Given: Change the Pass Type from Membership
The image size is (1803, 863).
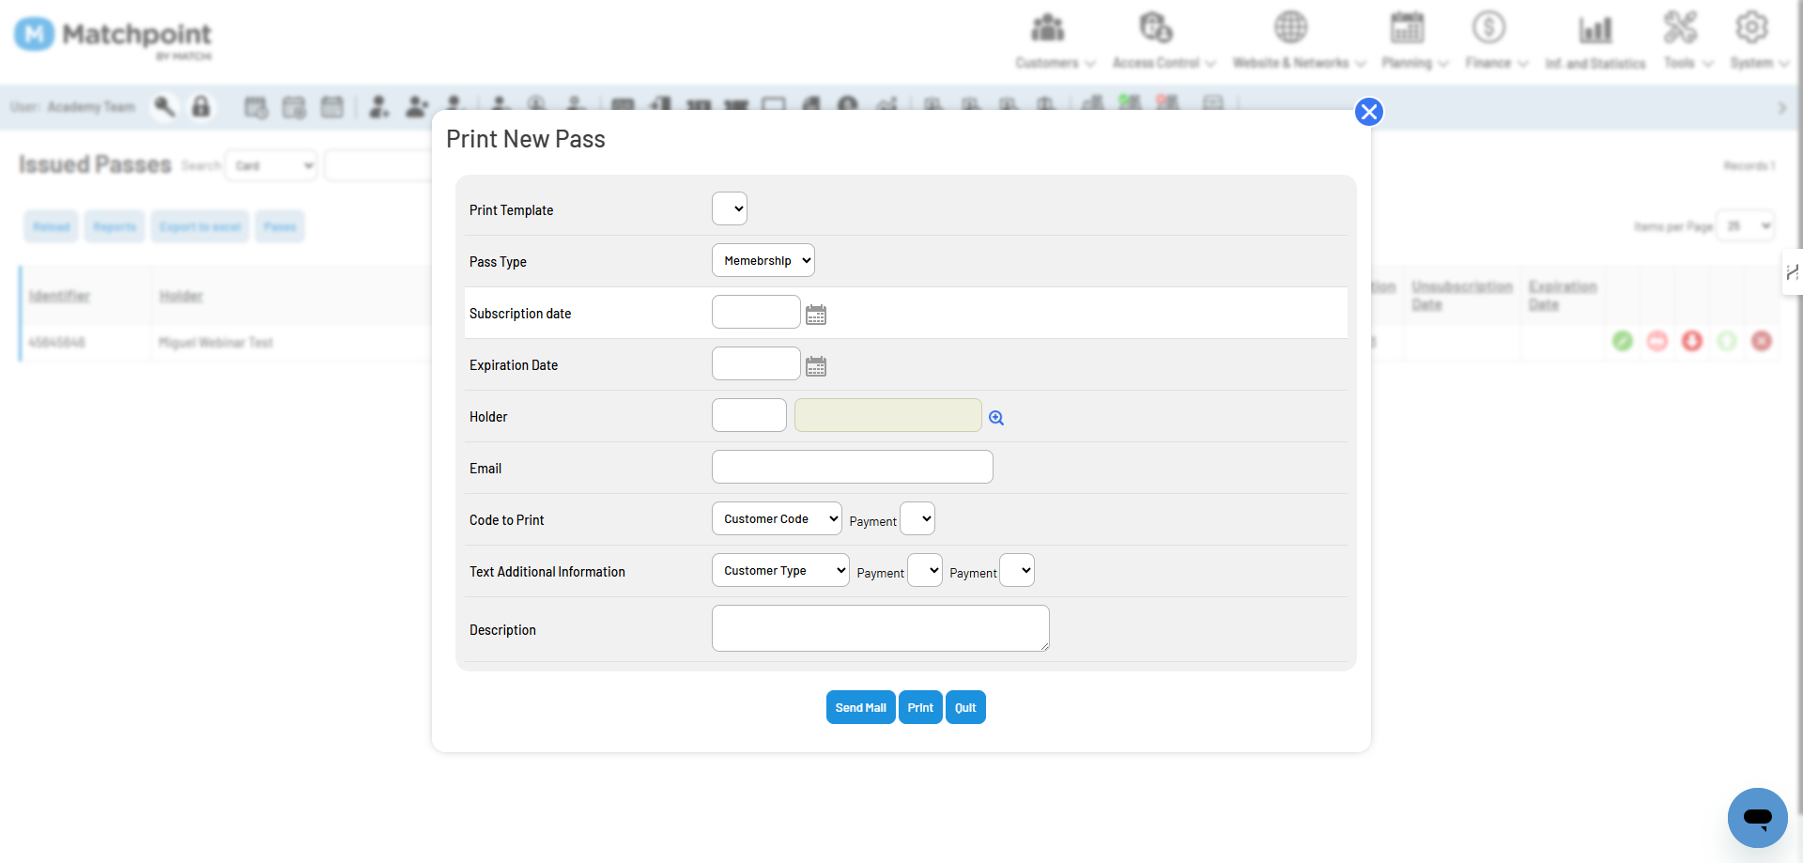Looking at the screenshot, I should pos(763,260).
